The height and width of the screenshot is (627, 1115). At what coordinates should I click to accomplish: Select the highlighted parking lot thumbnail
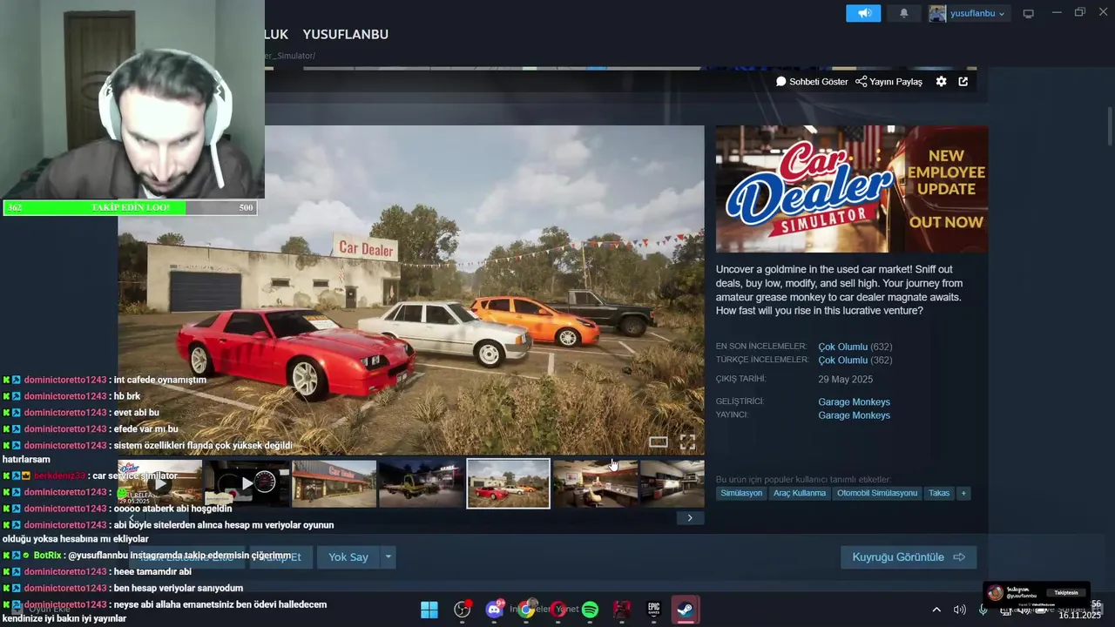coord(508,483)
